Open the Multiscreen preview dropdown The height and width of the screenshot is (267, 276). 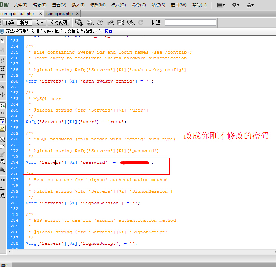(x=79, y=23)
